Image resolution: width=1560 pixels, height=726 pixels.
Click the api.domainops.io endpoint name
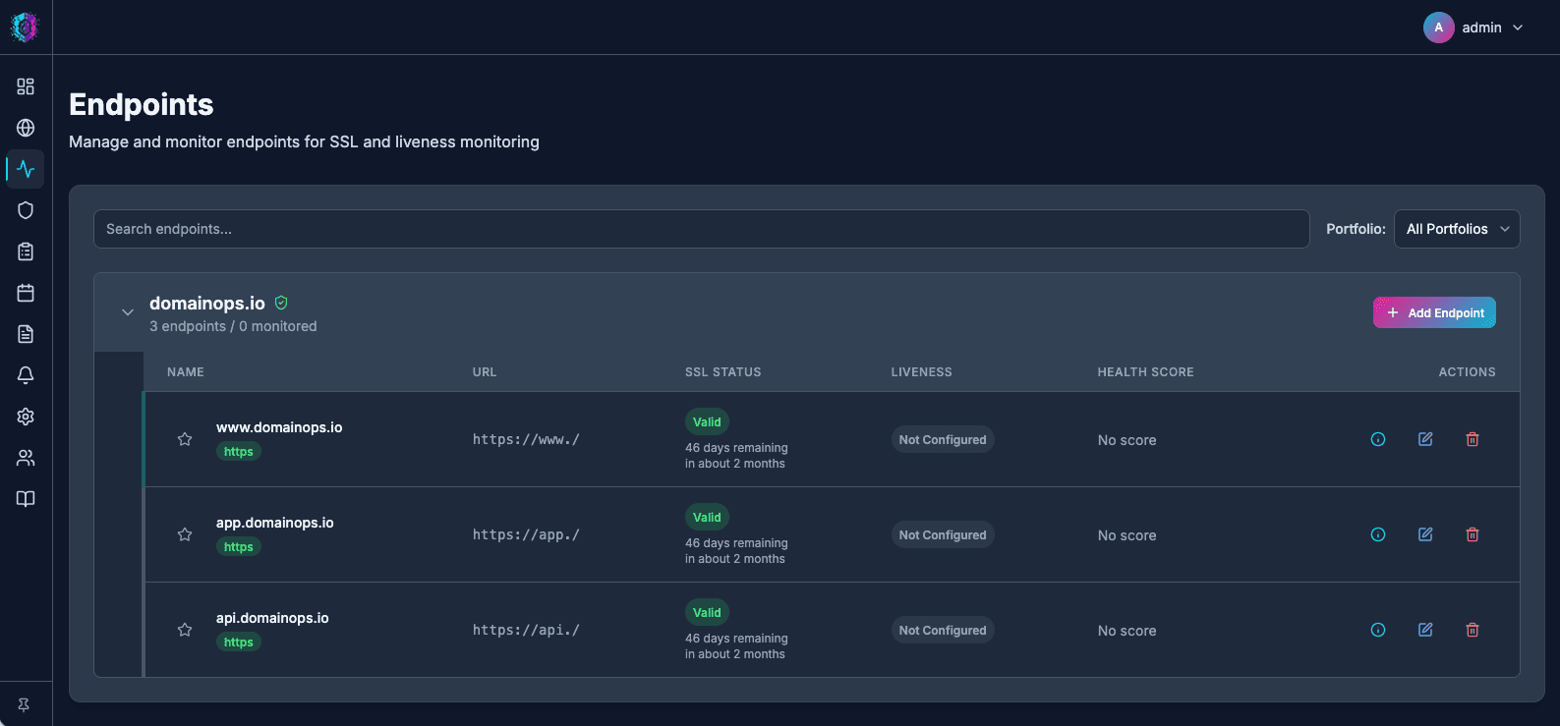point(272,618)
